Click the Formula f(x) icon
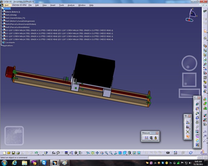Screen dimensions: 208x166 click(x=53, y=153)
